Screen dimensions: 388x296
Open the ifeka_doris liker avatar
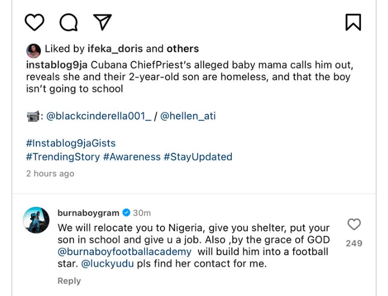point(33,50)
